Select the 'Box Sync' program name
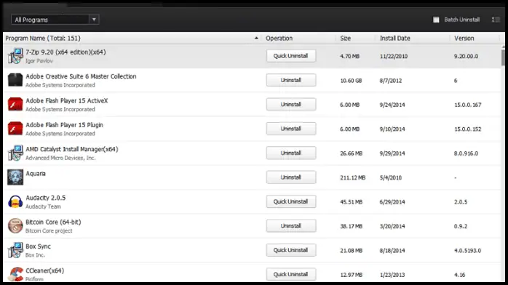This screenshot has width=508, height=285. coord(39,246)
